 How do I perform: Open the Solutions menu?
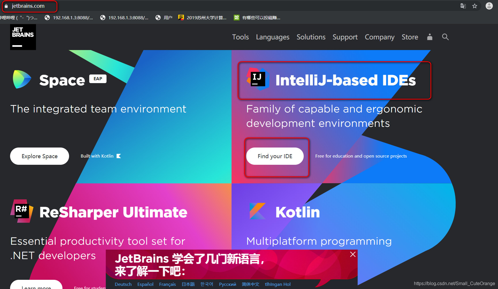(x=311, y=37)
